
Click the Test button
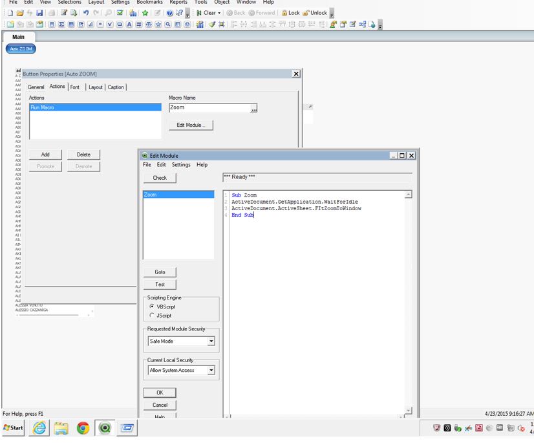(160, 285)
